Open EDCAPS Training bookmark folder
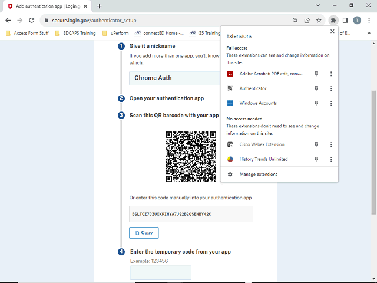The image size is (377, 283). tap(75, 33)
